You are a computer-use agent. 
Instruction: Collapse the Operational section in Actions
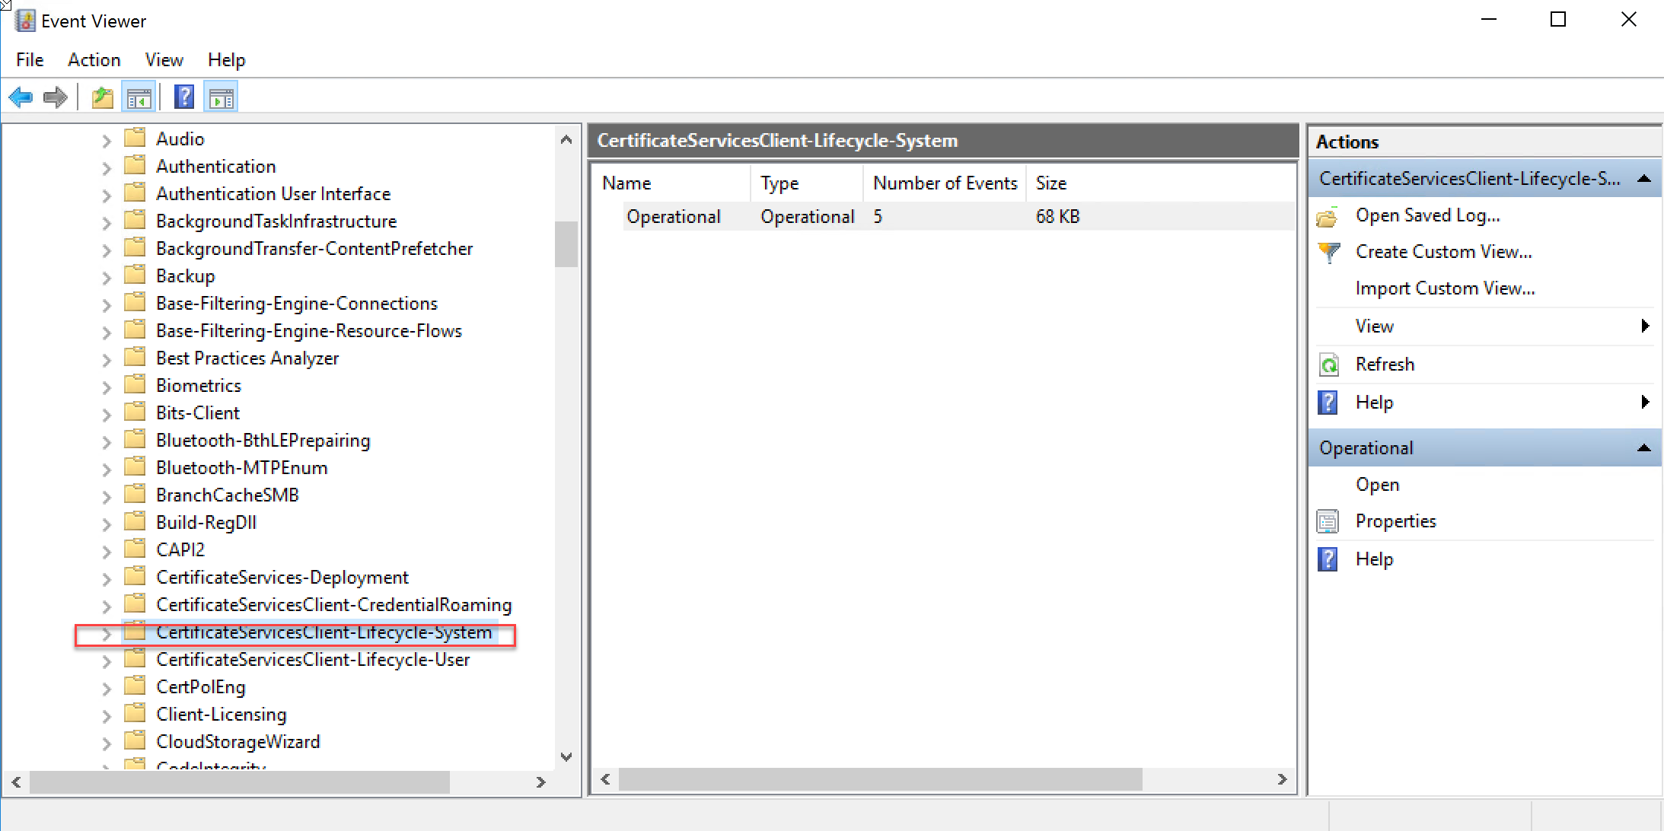pyautogui.click(x=1643, y=448)
